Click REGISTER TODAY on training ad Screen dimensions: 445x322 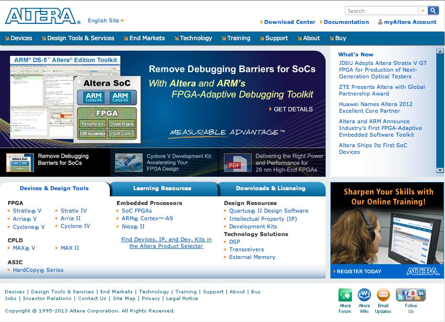tap(357, 271)
